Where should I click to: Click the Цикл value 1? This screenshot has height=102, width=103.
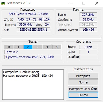pyautogui.click(x=88, y=52)
